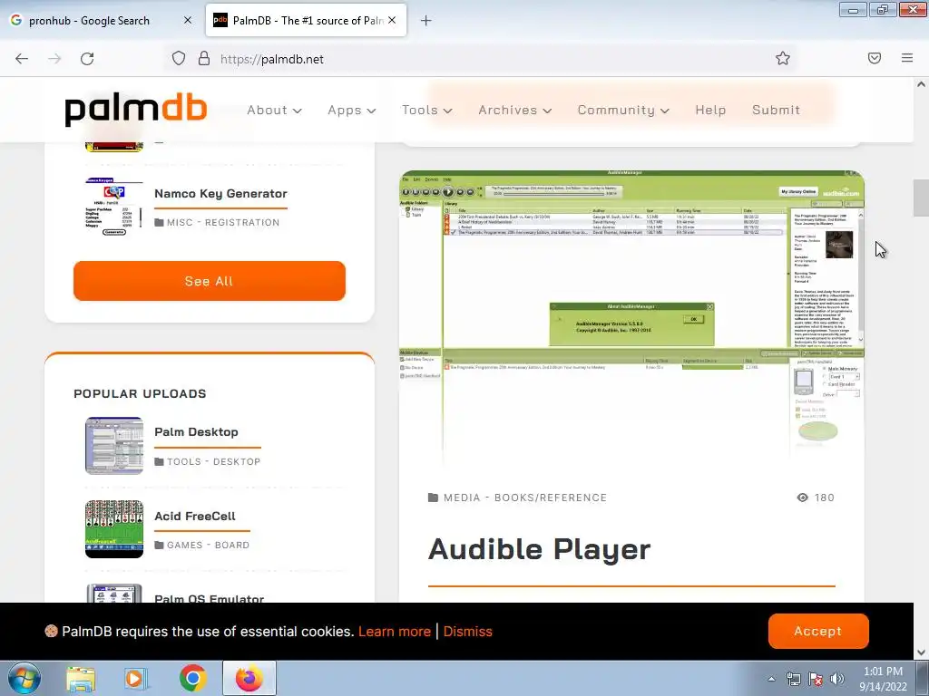Viewport: 929px width, 696px height.
Task: Open the Audible Player screenshot image
Action: (631, 318)
